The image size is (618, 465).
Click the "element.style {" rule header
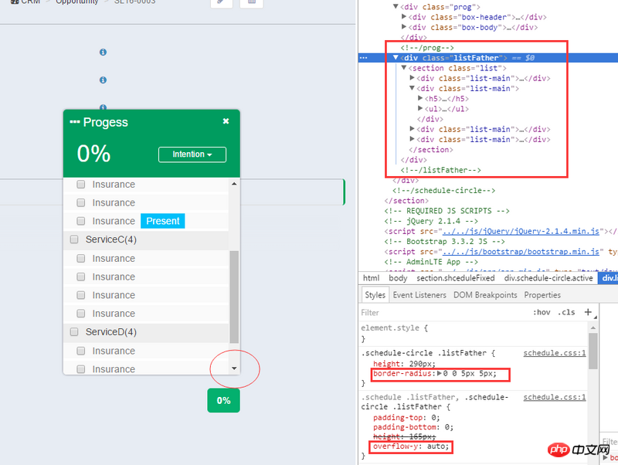pos(394,328)
